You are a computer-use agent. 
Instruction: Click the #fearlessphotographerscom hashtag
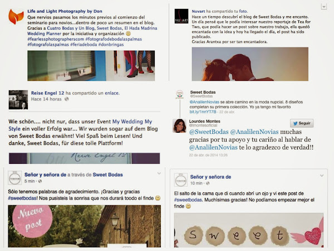56,39
